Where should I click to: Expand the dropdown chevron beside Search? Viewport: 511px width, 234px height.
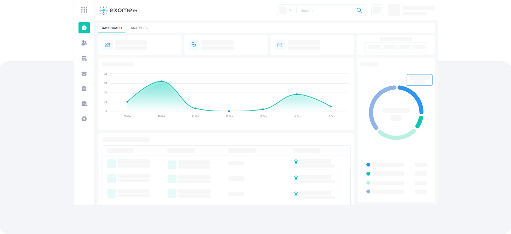(x=290, y=10)
